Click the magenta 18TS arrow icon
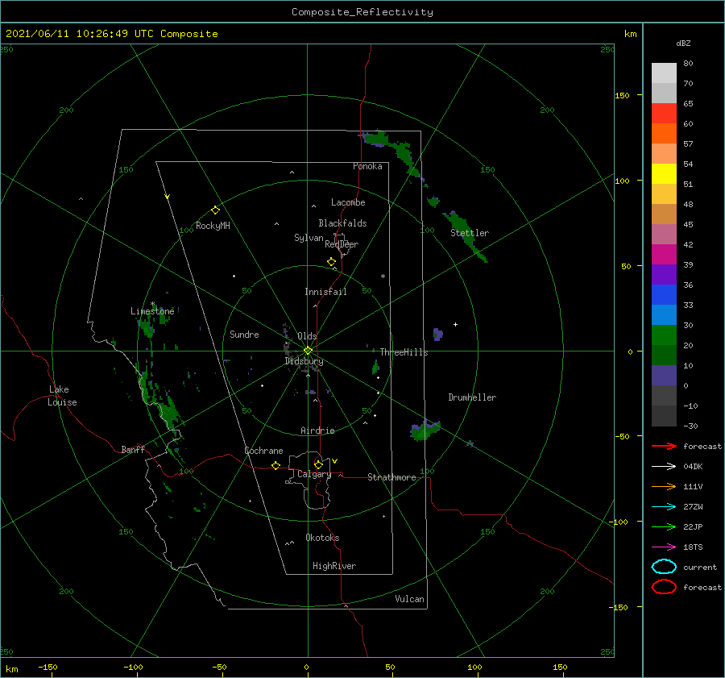 [x=664, y=547]
